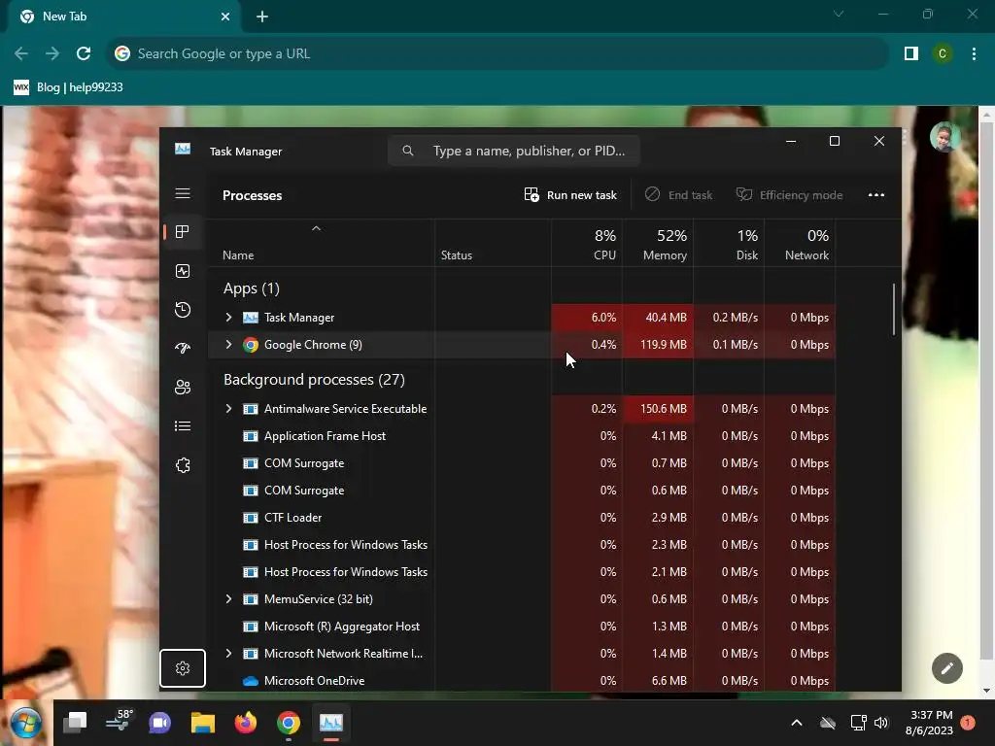Image resolution: width=995 pixels, height=746 pixels.
Task: Open clock and date in system tray
Action: pos(930,723)
